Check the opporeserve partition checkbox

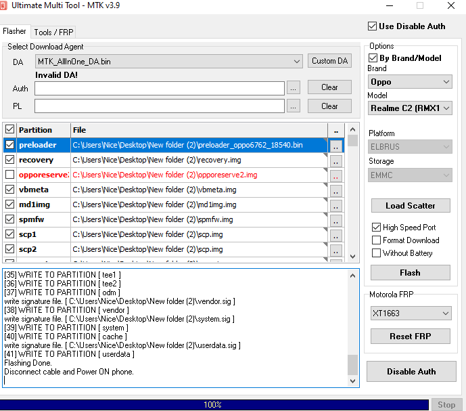tap(10, 175)
